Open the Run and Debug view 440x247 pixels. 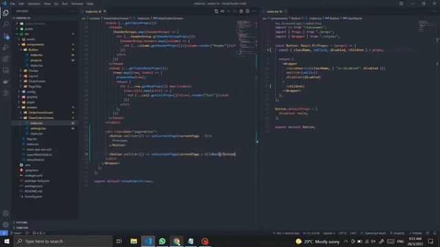5,47
